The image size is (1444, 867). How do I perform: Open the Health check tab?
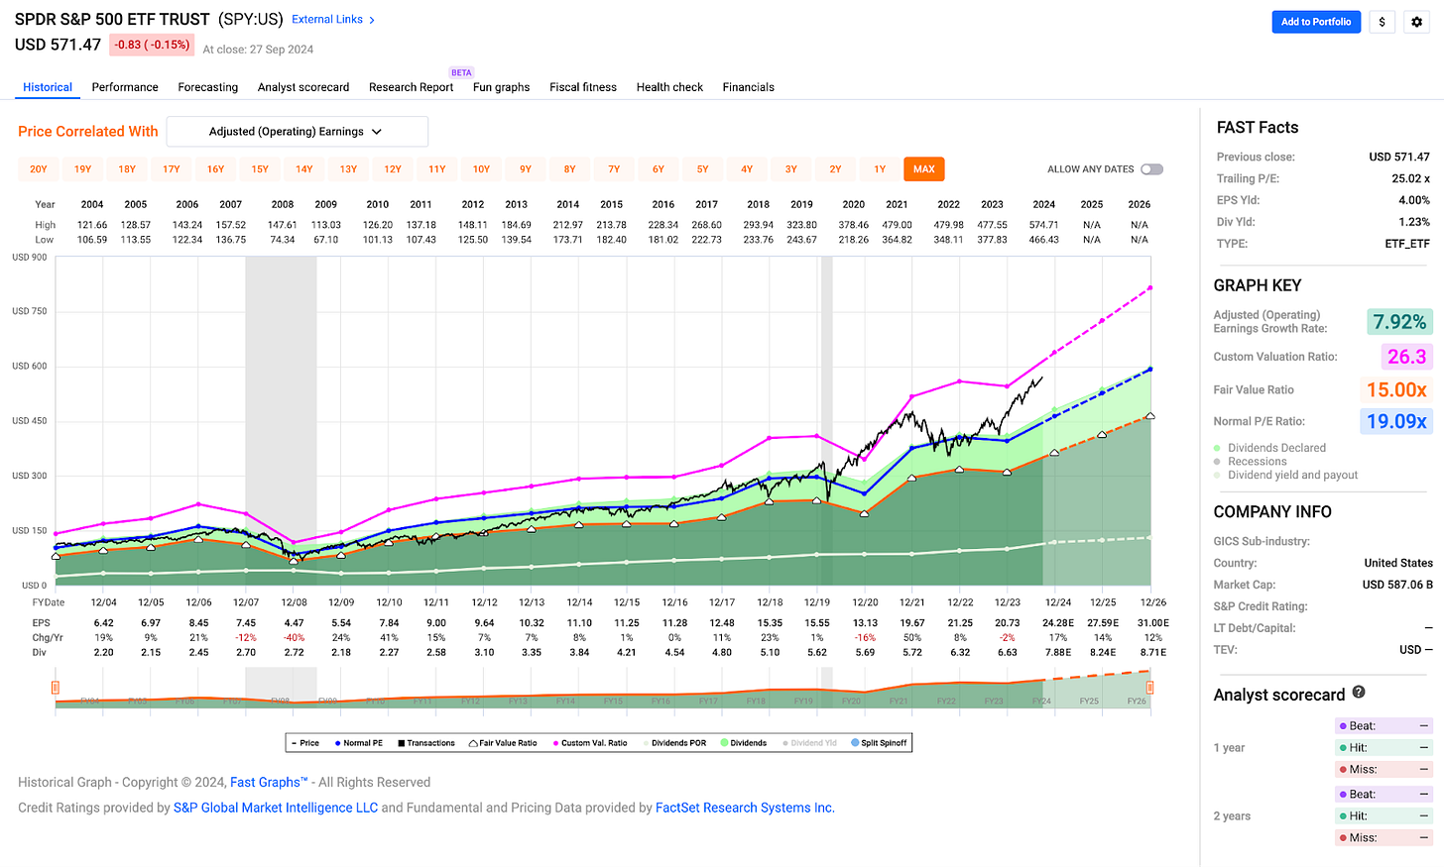pos(669,87)
